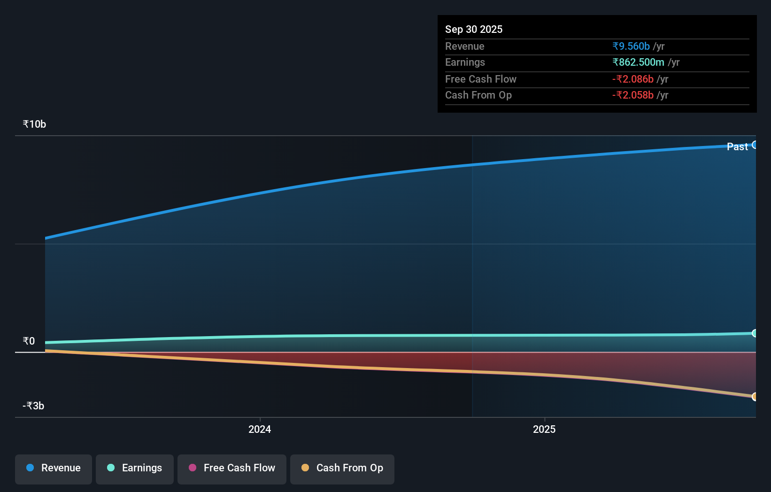Toggle the Earnings series visibility
This screenshot has width=771, height=492.
134,469
